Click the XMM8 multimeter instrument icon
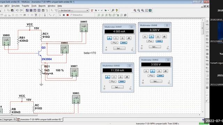Viewport: 223px width, 125px height. point(6,41)
